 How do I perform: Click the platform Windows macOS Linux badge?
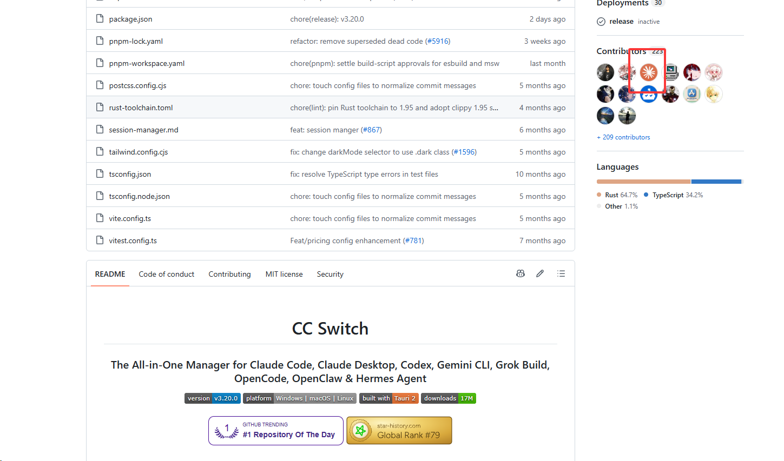(300, 398)
